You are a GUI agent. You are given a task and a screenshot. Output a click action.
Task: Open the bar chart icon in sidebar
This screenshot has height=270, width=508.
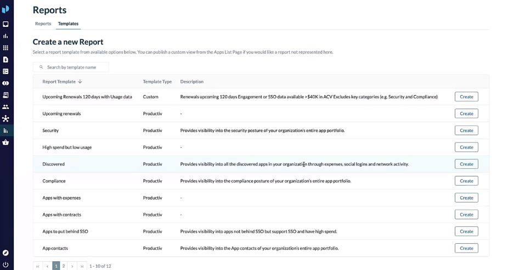click(5, 36)
